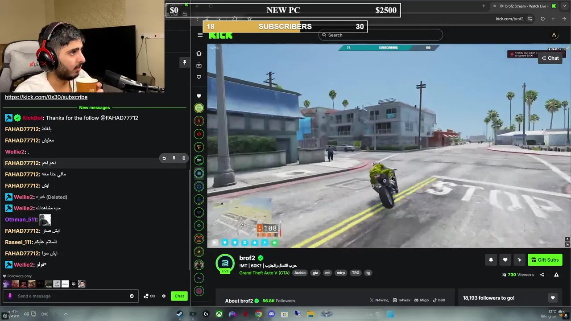This screenshot has width=571, height=321.
Task: Launch Chrome from the taskbar
Action: pos(258,314)
